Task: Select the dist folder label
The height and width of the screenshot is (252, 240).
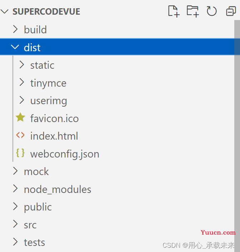Action: click(x=32, y=48)
